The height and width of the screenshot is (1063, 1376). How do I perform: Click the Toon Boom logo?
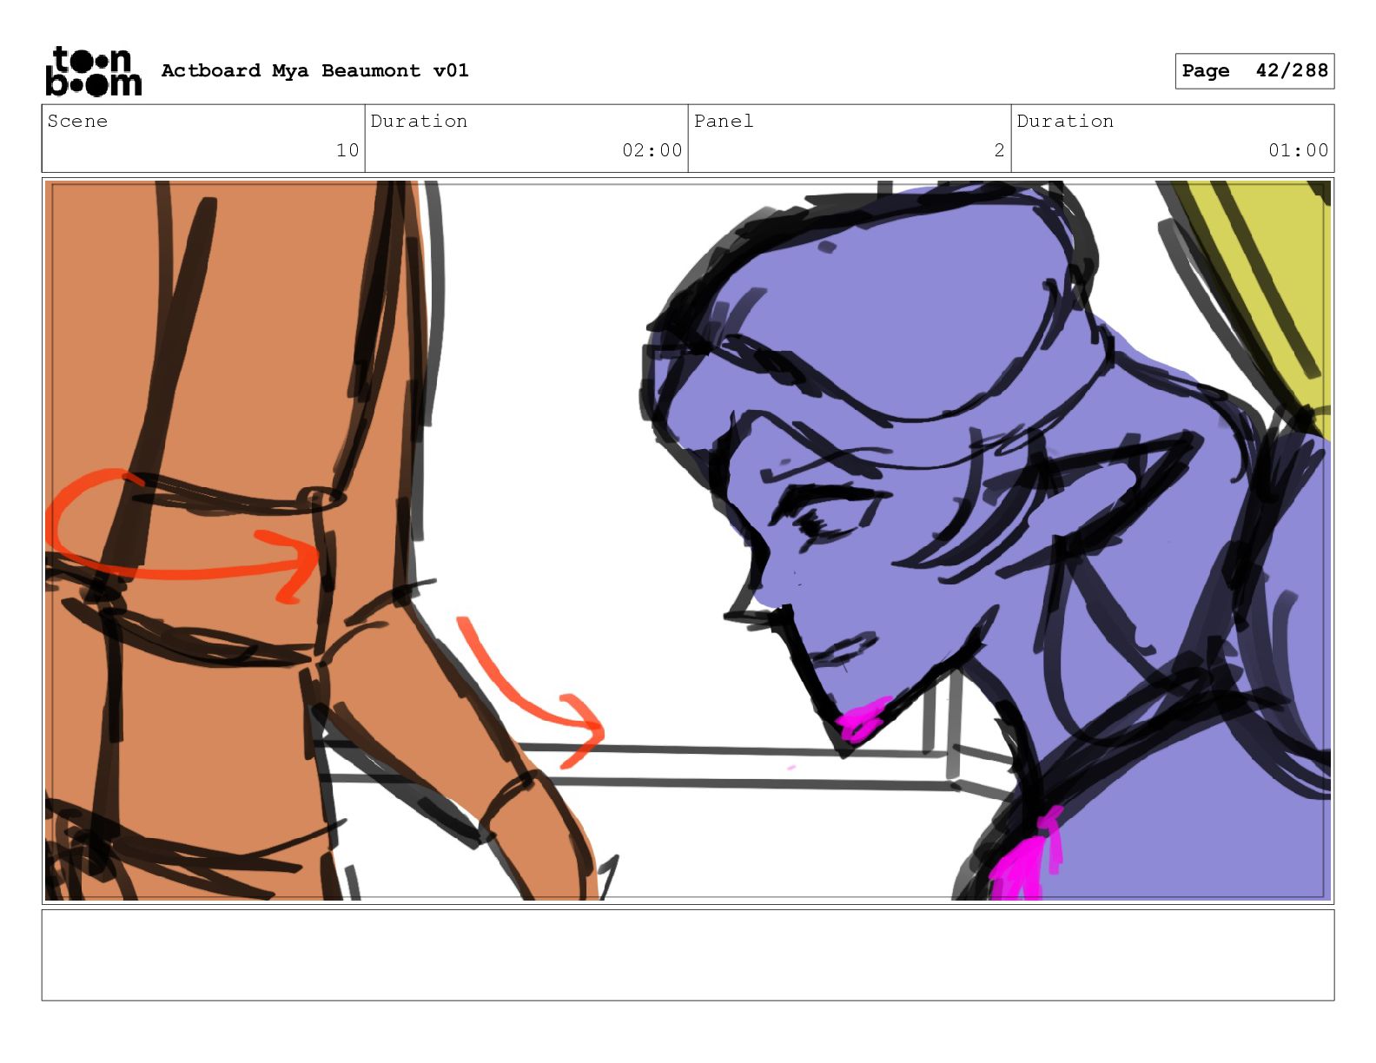93,71
